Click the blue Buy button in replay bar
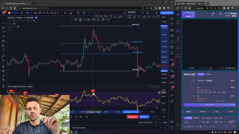Viewport: 239px width, 134px height. 144,117
